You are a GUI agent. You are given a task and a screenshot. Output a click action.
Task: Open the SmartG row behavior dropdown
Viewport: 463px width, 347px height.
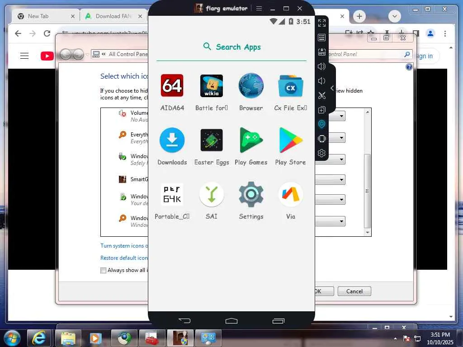coord(341,179)
